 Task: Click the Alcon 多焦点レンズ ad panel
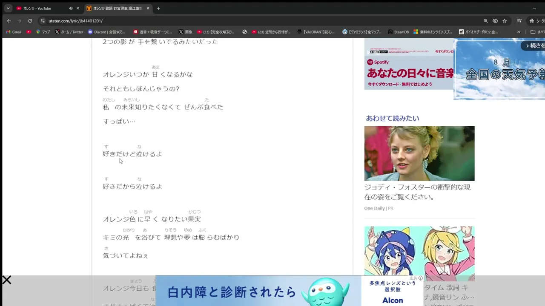[x=392, y=291]
